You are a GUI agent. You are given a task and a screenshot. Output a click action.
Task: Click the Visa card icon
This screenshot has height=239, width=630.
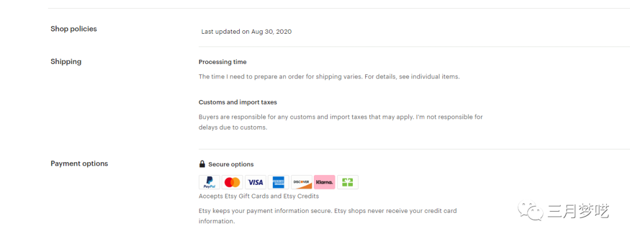coord(256,183)
